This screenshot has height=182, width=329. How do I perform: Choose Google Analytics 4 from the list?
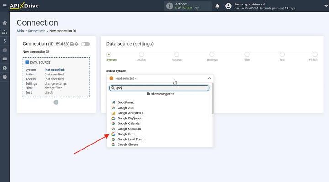(131, 113)
